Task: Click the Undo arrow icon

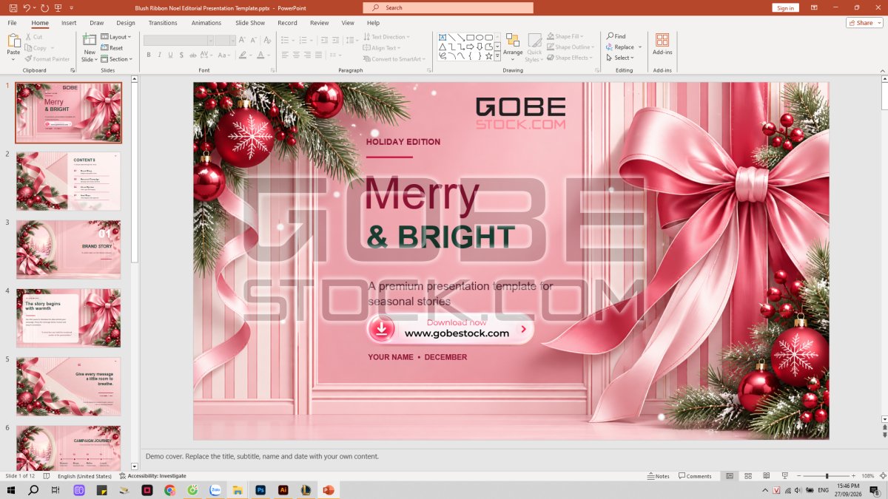Action: tap(27, 7)
